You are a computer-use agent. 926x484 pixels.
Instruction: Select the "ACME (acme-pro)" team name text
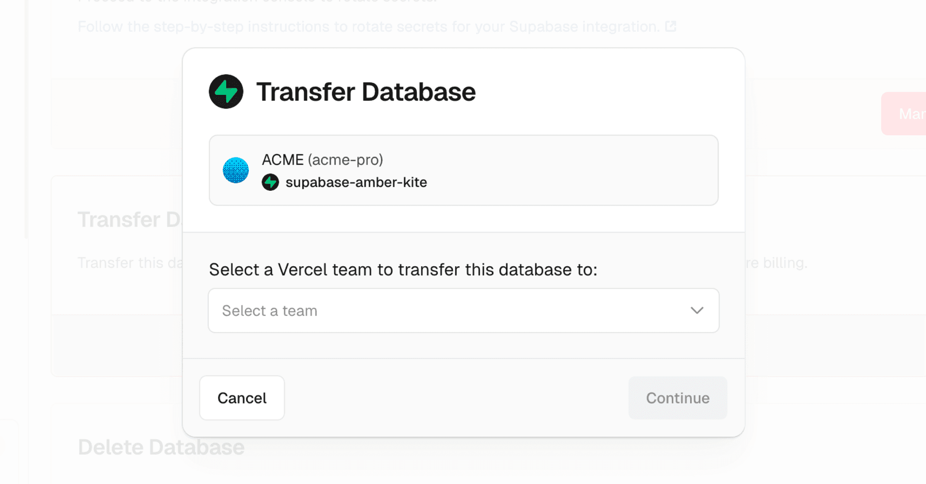pyautogui.click(x=322, y=160)
